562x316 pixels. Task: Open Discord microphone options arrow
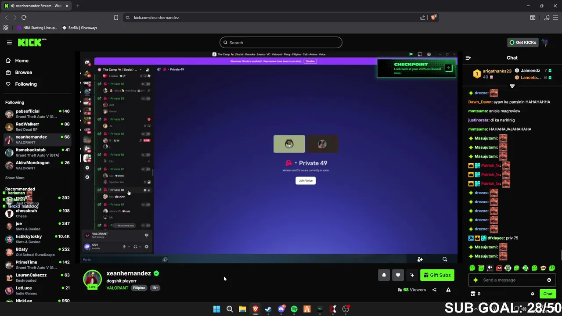point(129,247)
